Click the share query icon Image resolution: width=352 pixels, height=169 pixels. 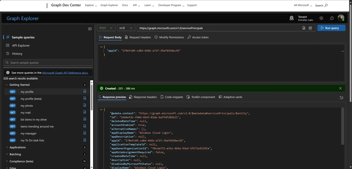point(311,28)
